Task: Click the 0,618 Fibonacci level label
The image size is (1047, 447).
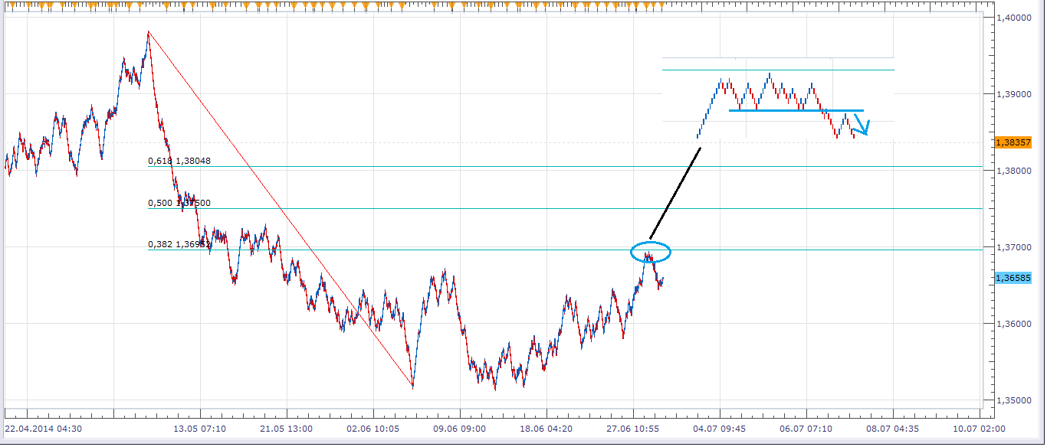Action: [179, 161]
